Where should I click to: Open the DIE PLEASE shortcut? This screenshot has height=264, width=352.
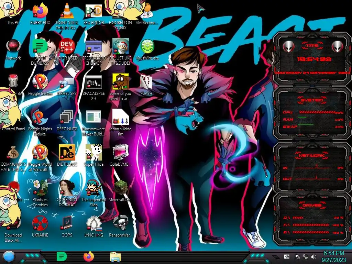(67, 156)
